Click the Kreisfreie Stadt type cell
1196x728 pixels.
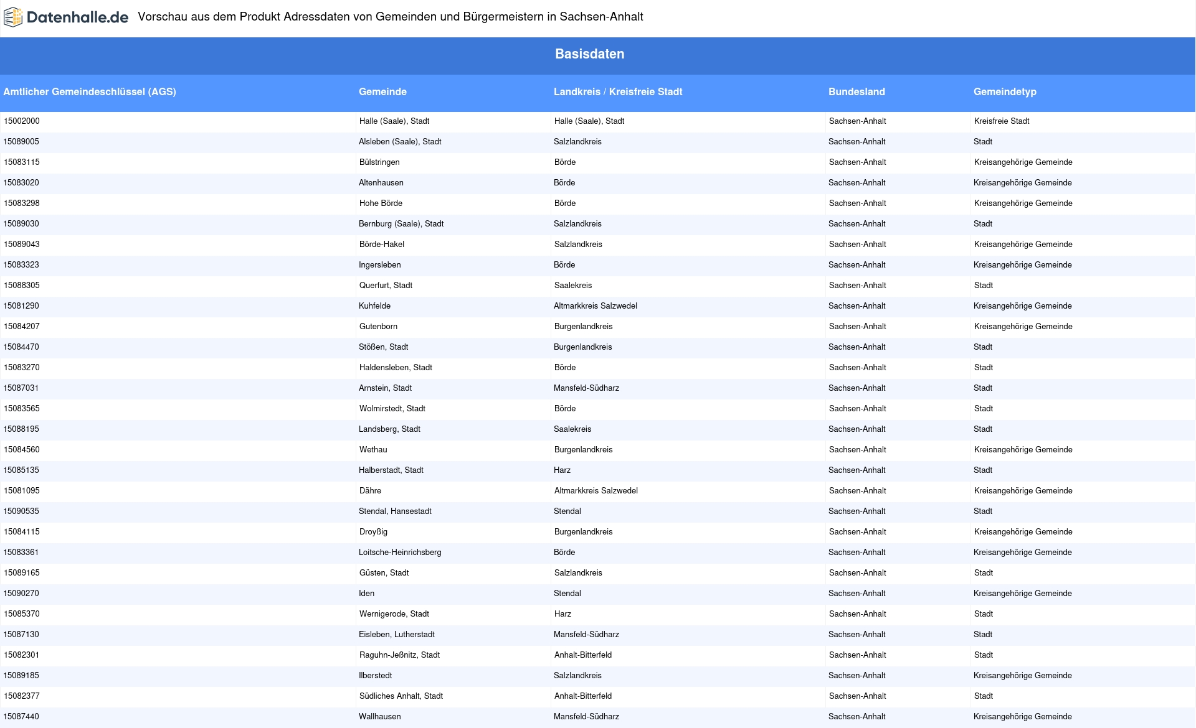(x=1002, y=121)
